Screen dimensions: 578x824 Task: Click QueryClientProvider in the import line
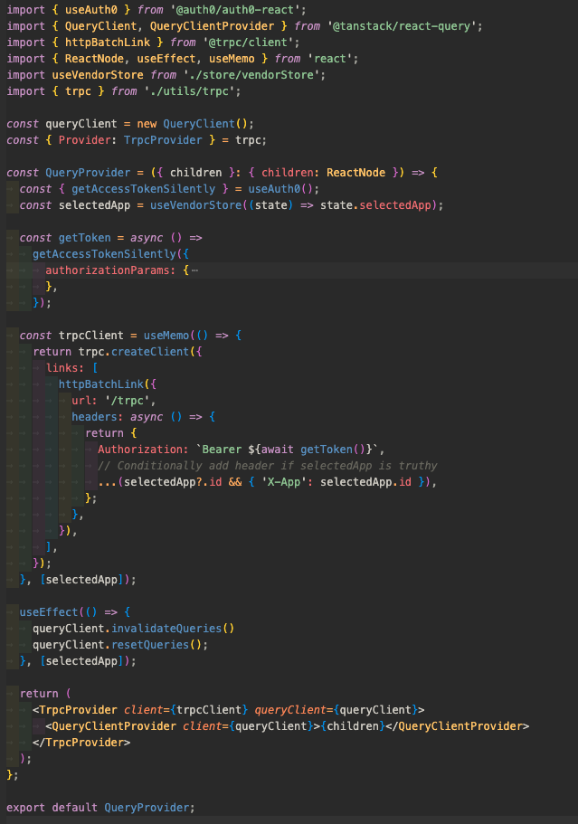click(213, 26)
